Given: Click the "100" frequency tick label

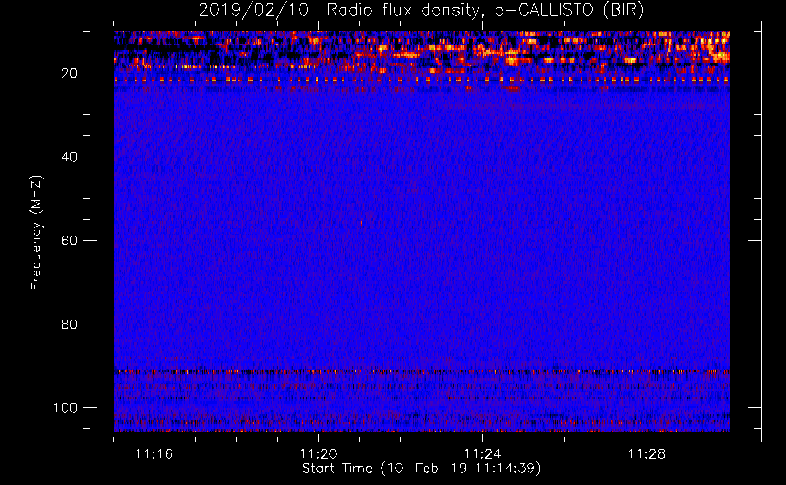Looking at the screenshot, I should (x=66, y=408).
